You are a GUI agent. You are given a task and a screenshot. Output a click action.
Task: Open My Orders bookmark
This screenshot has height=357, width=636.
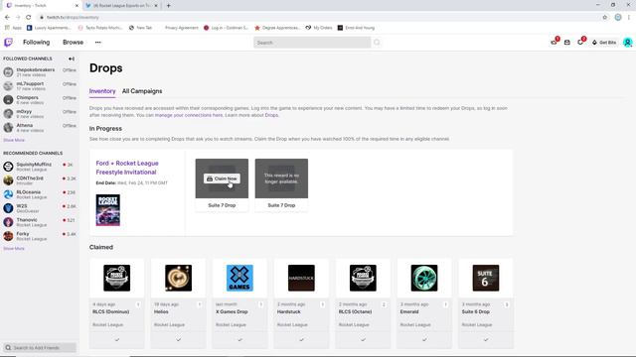tap(319, 28)
